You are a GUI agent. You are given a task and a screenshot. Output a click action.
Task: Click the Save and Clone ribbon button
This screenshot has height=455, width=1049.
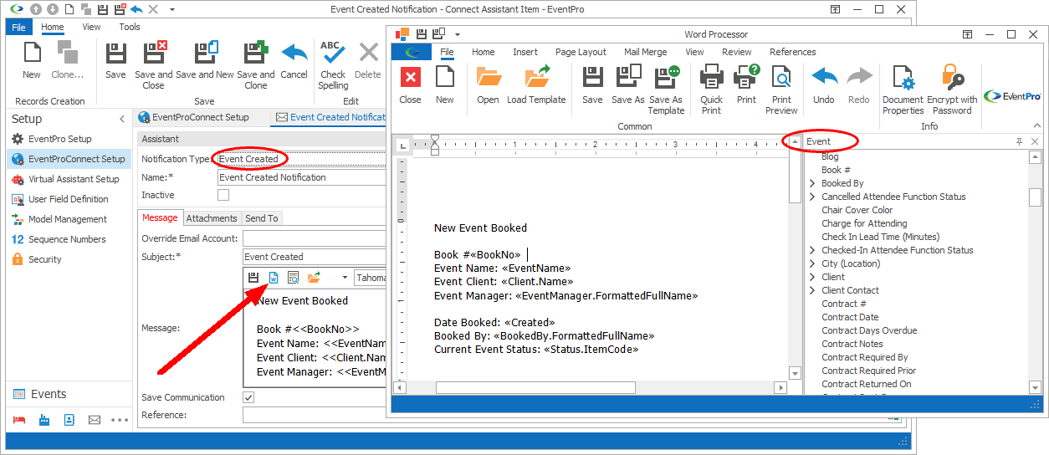(256, 64)
